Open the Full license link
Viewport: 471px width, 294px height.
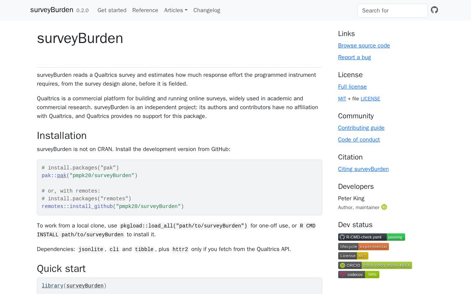coord(353,87)
